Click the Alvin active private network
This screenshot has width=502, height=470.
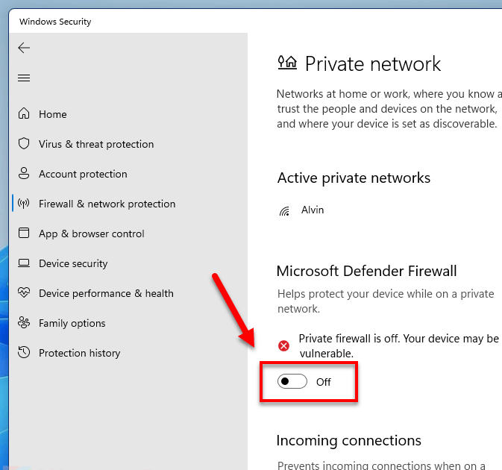pyautogui.click(x=313, y=210)
